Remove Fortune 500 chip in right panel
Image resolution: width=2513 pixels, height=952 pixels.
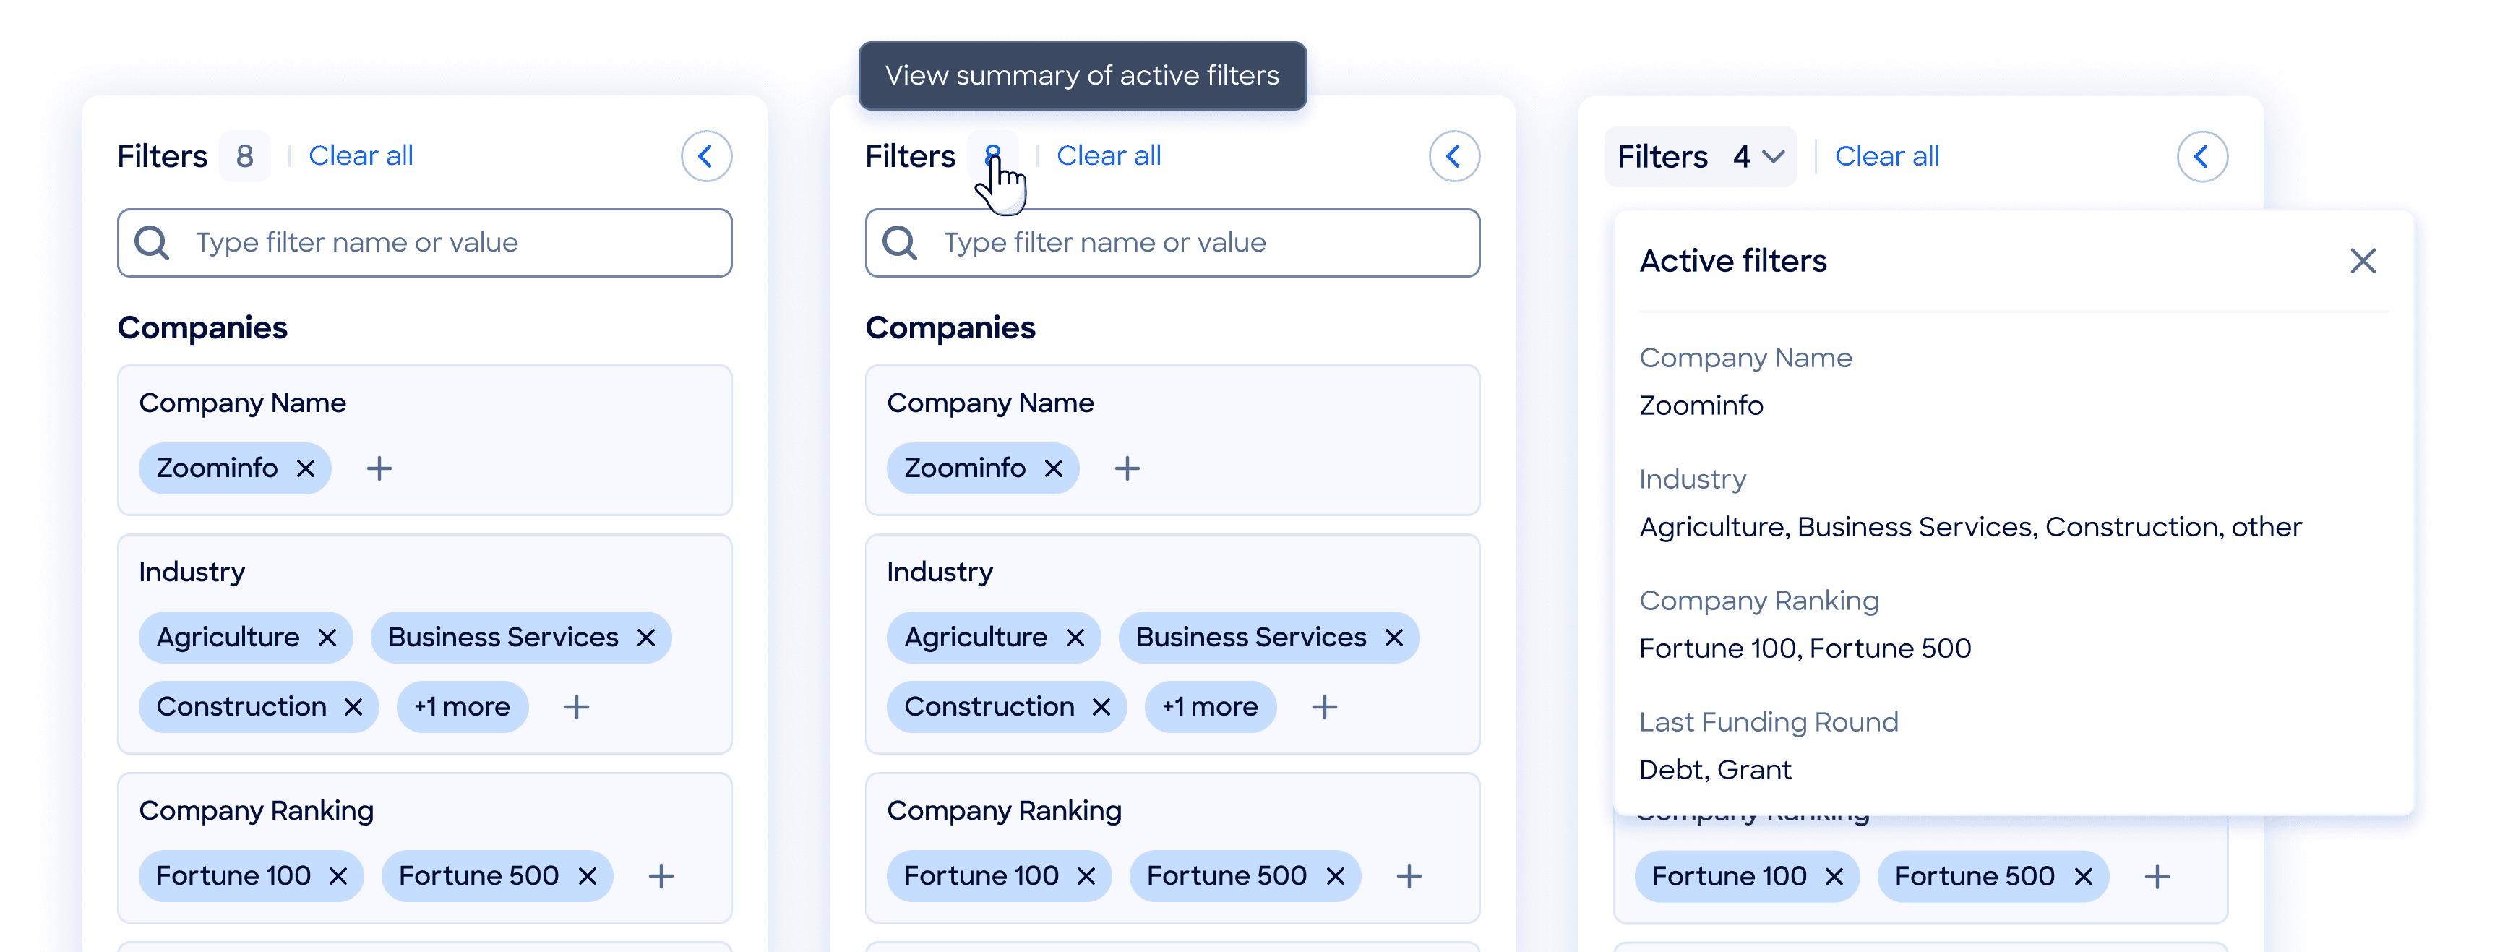point(2083,877)
